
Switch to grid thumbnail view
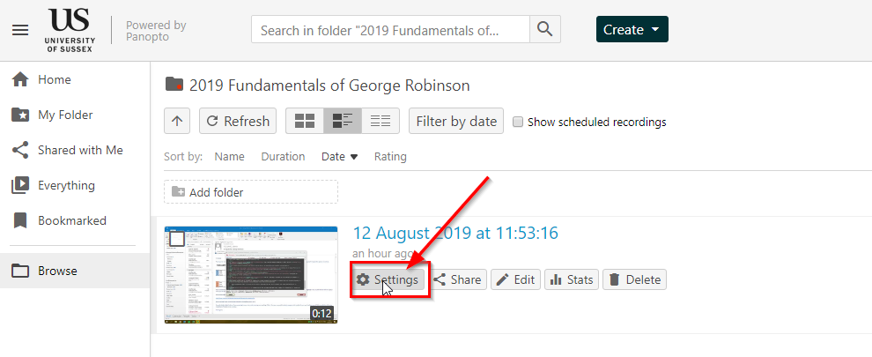305,121
